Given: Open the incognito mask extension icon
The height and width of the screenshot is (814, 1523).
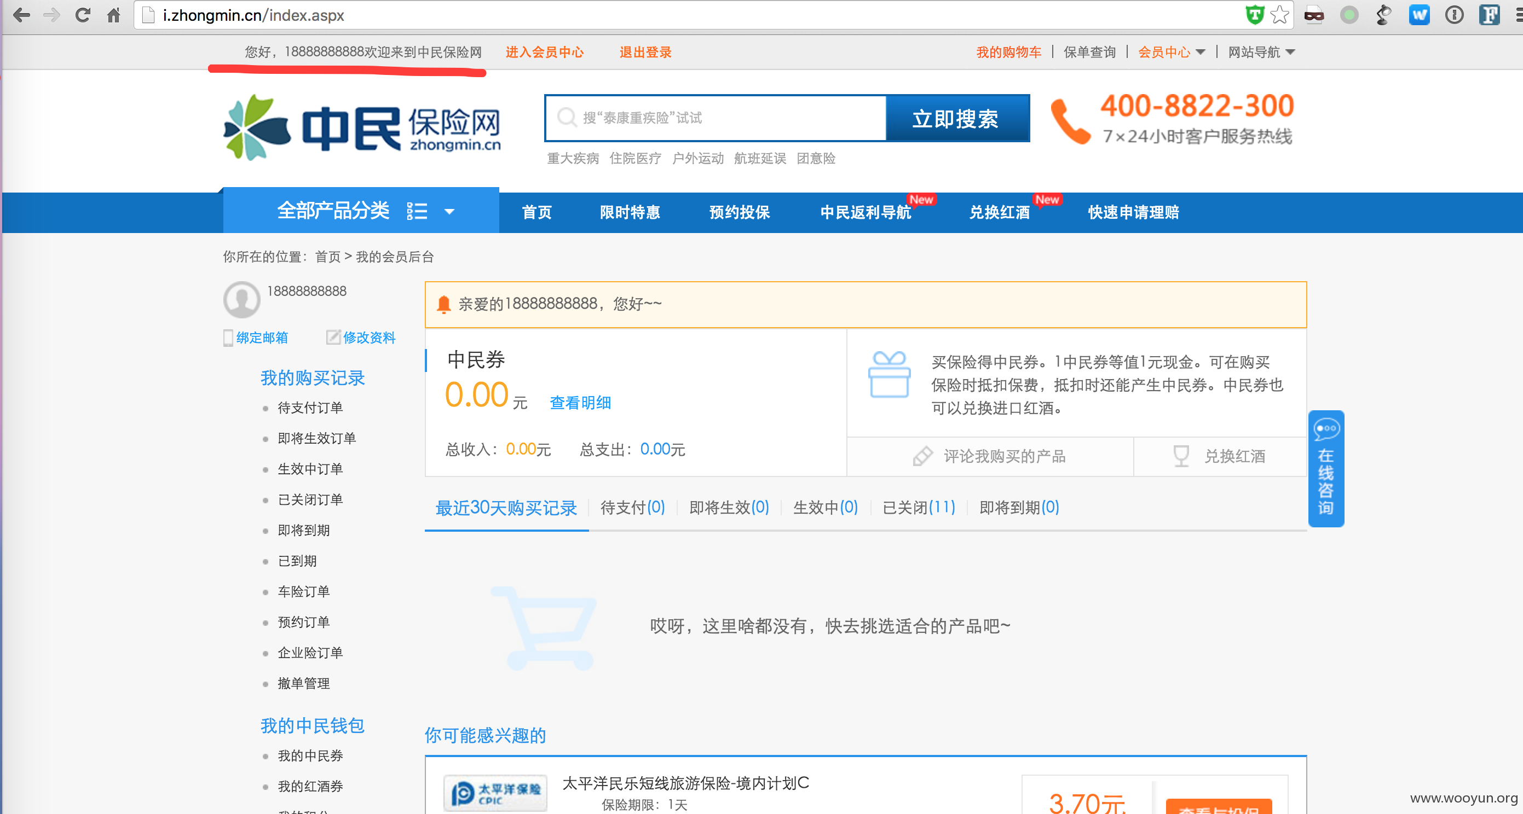Looking at the screenshot, I should coord(1314,15).
